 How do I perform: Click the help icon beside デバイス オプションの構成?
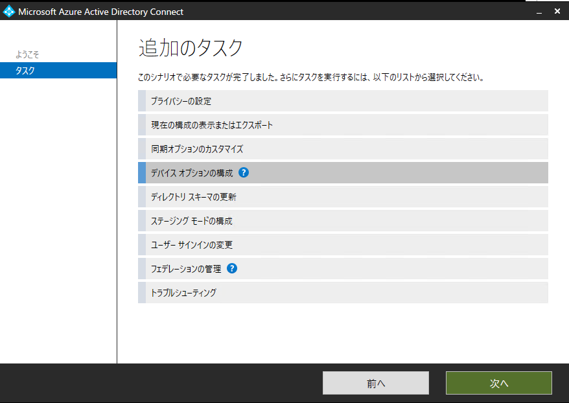[x=244, y=172]
